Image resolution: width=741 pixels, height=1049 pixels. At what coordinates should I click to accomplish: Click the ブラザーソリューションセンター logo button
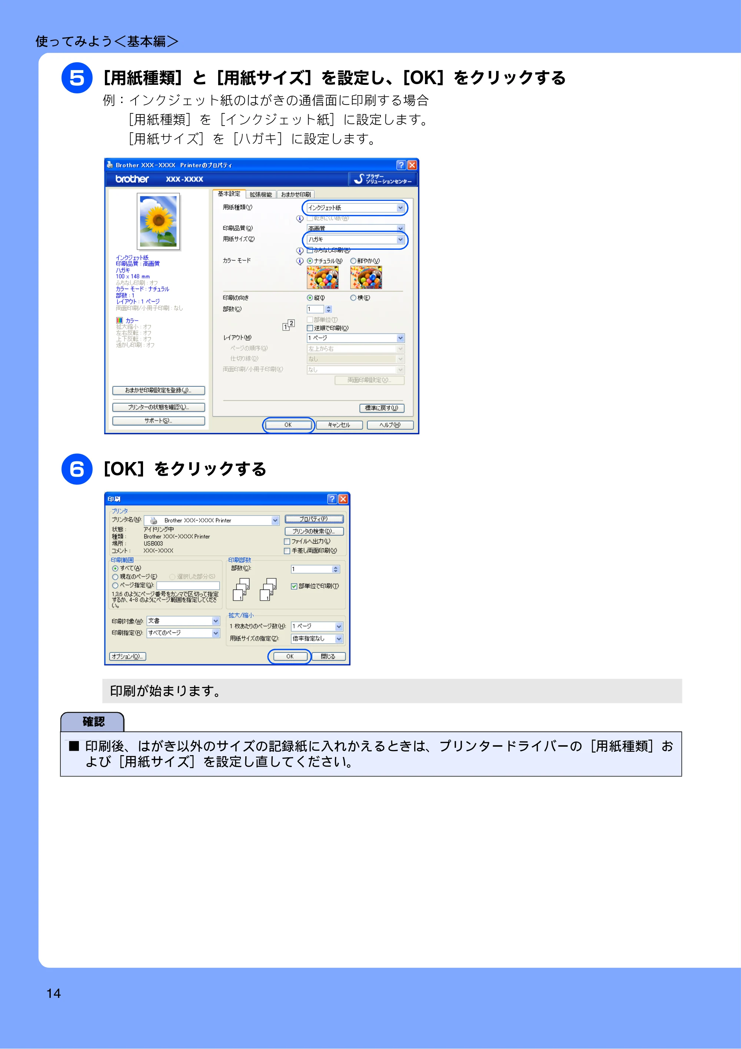point(382,179)
